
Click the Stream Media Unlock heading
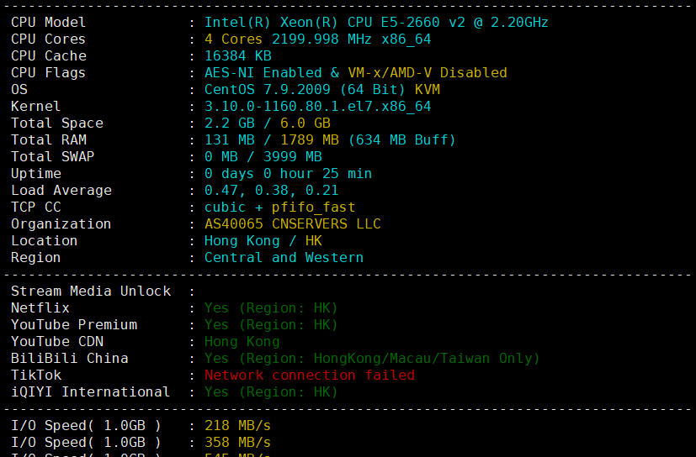(91, 292)
